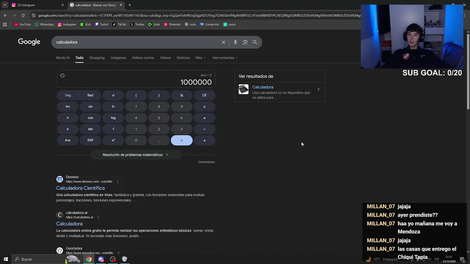Click the Ans key
470x264 pixels.
[68, 140]
